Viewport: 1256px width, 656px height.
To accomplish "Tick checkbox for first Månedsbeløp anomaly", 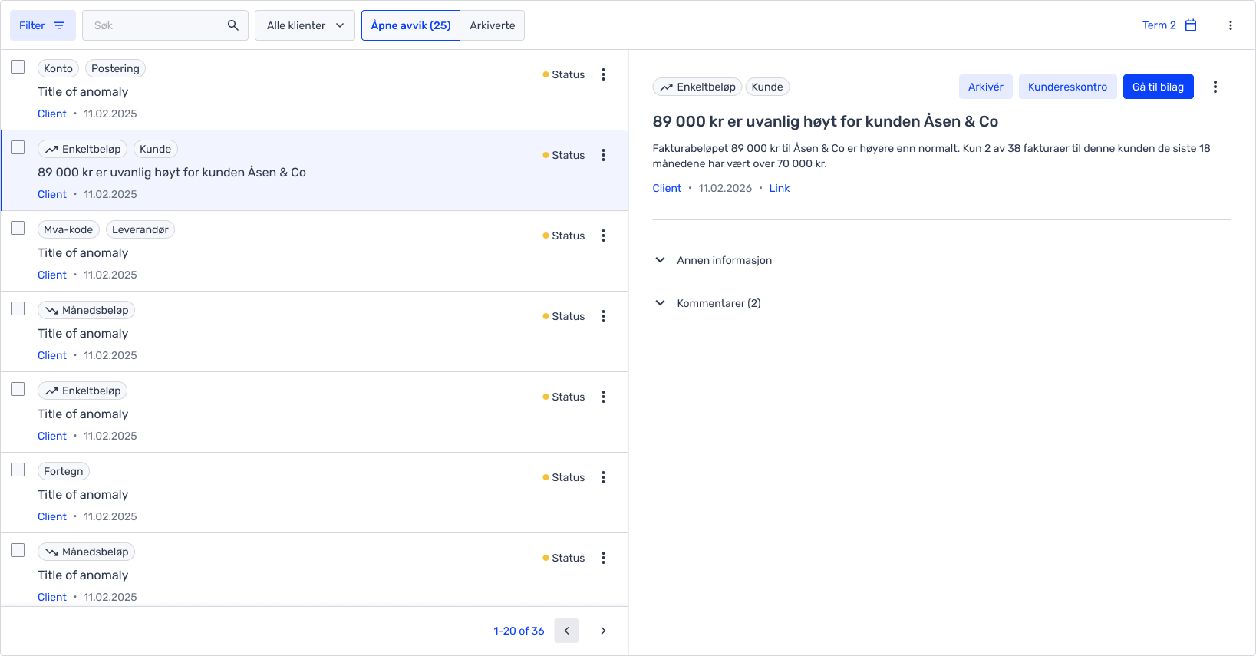I will pos(18,308).
